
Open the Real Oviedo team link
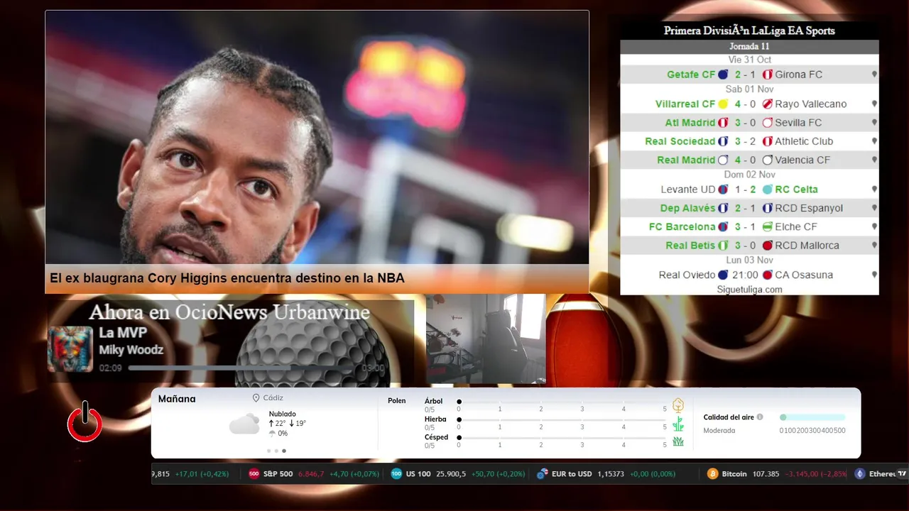click(687, 275)
